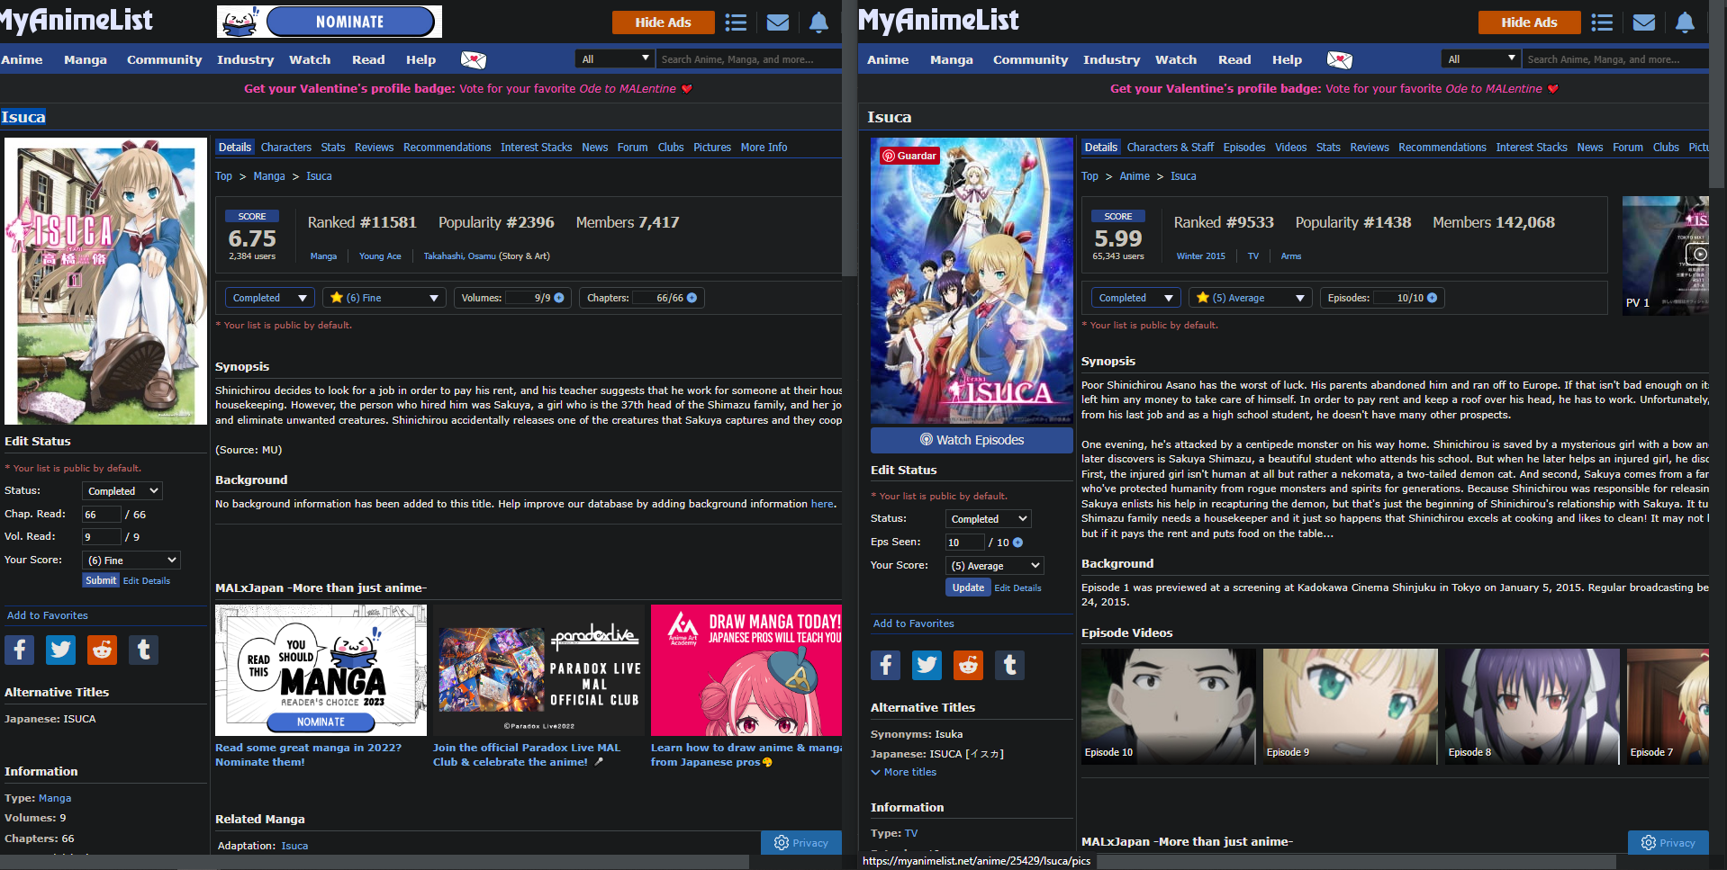
Task: Open notifications bell icon in left window
Action: point(818,22)
